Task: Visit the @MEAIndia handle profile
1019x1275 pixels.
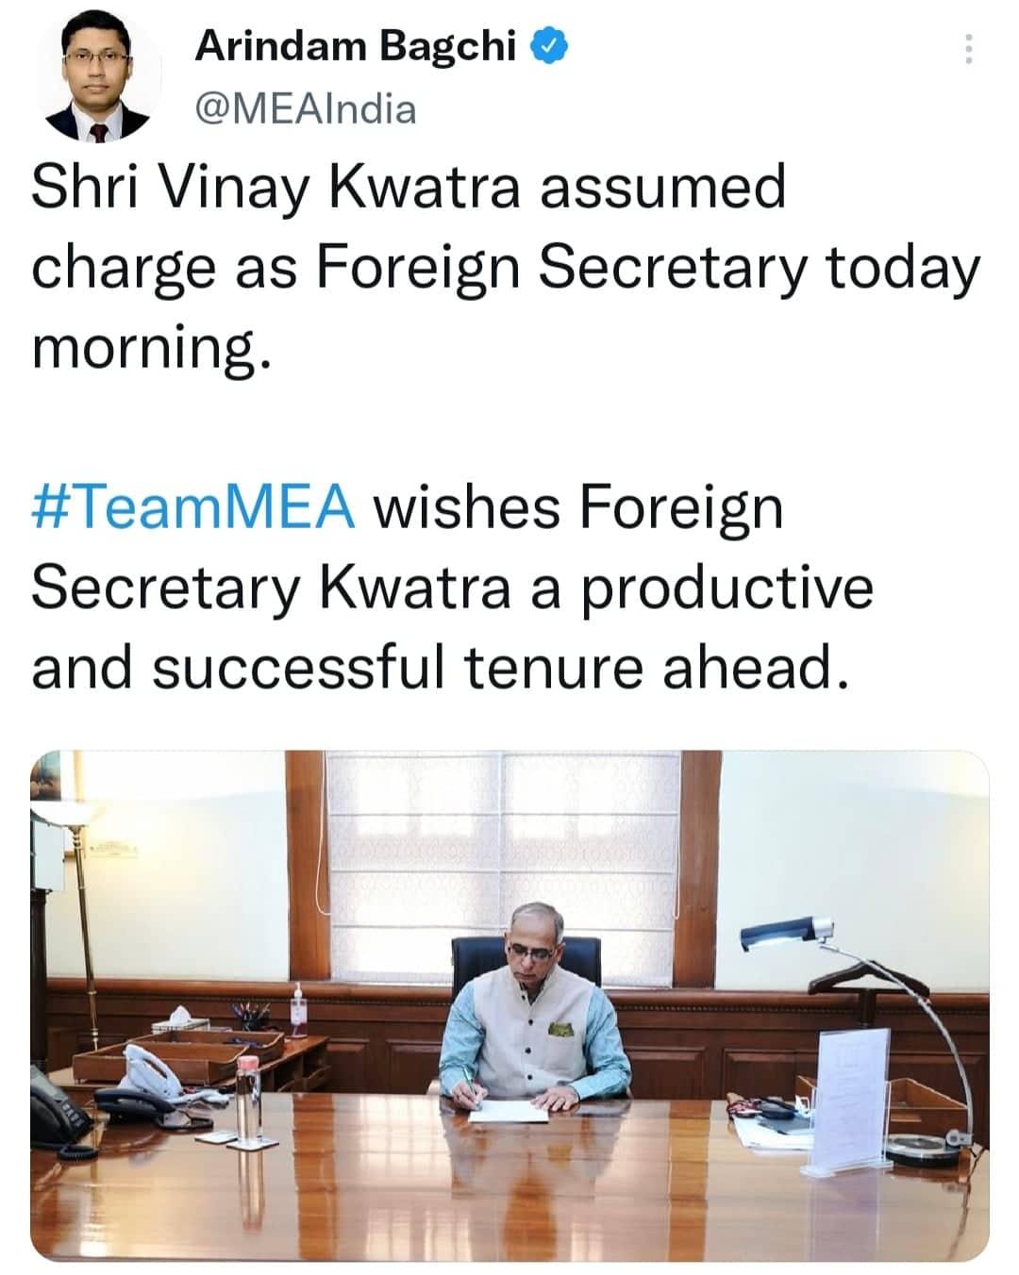Action: (x=305, y=109)
